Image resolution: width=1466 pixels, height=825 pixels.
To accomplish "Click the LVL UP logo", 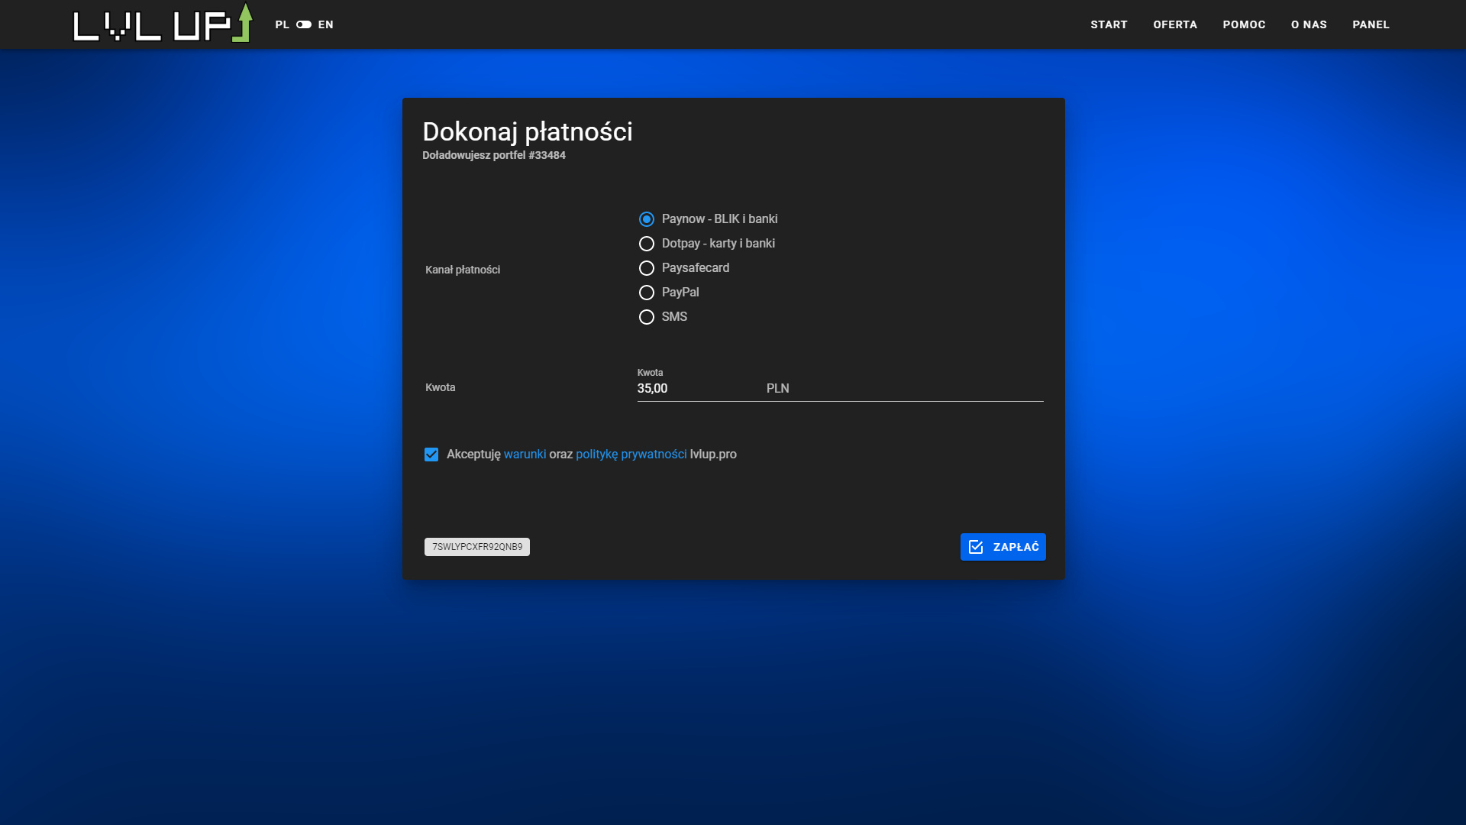I will click(162, 24).
